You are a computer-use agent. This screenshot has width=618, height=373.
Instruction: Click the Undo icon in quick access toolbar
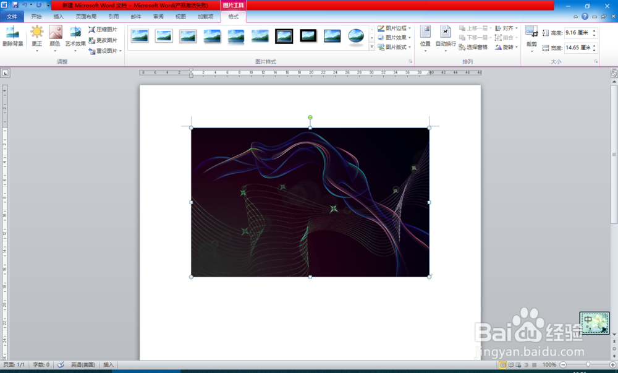25,5
